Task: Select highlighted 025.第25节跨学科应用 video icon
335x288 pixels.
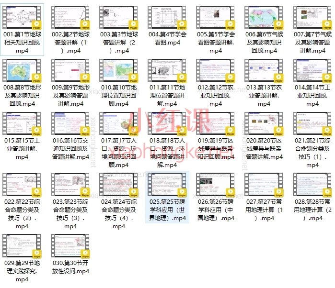Action: 167,186
